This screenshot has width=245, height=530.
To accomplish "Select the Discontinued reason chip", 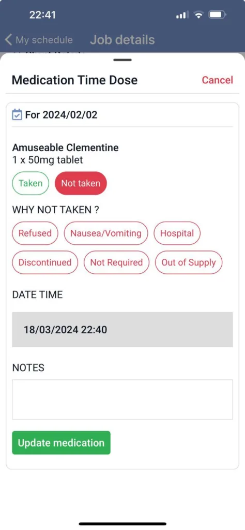I will tap(45, 262).
